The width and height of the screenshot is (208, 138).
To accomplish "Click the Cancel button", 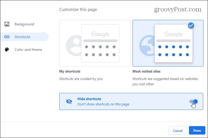I will coord(178,131).
